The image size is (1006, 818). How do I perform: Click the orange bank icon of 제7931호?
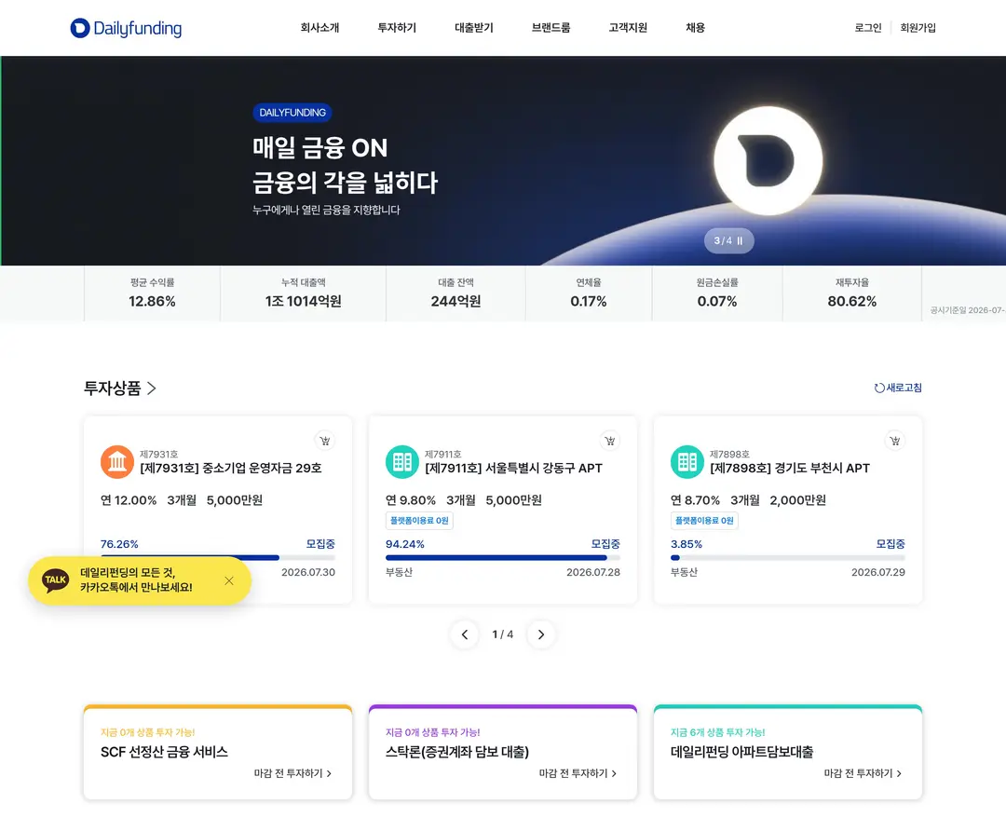[116, 462]
